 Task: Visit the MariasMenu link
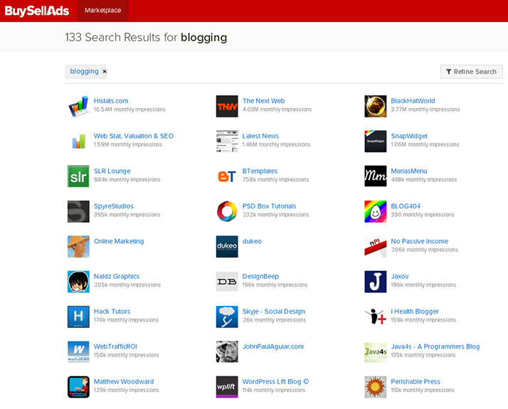tap(409, 171)
